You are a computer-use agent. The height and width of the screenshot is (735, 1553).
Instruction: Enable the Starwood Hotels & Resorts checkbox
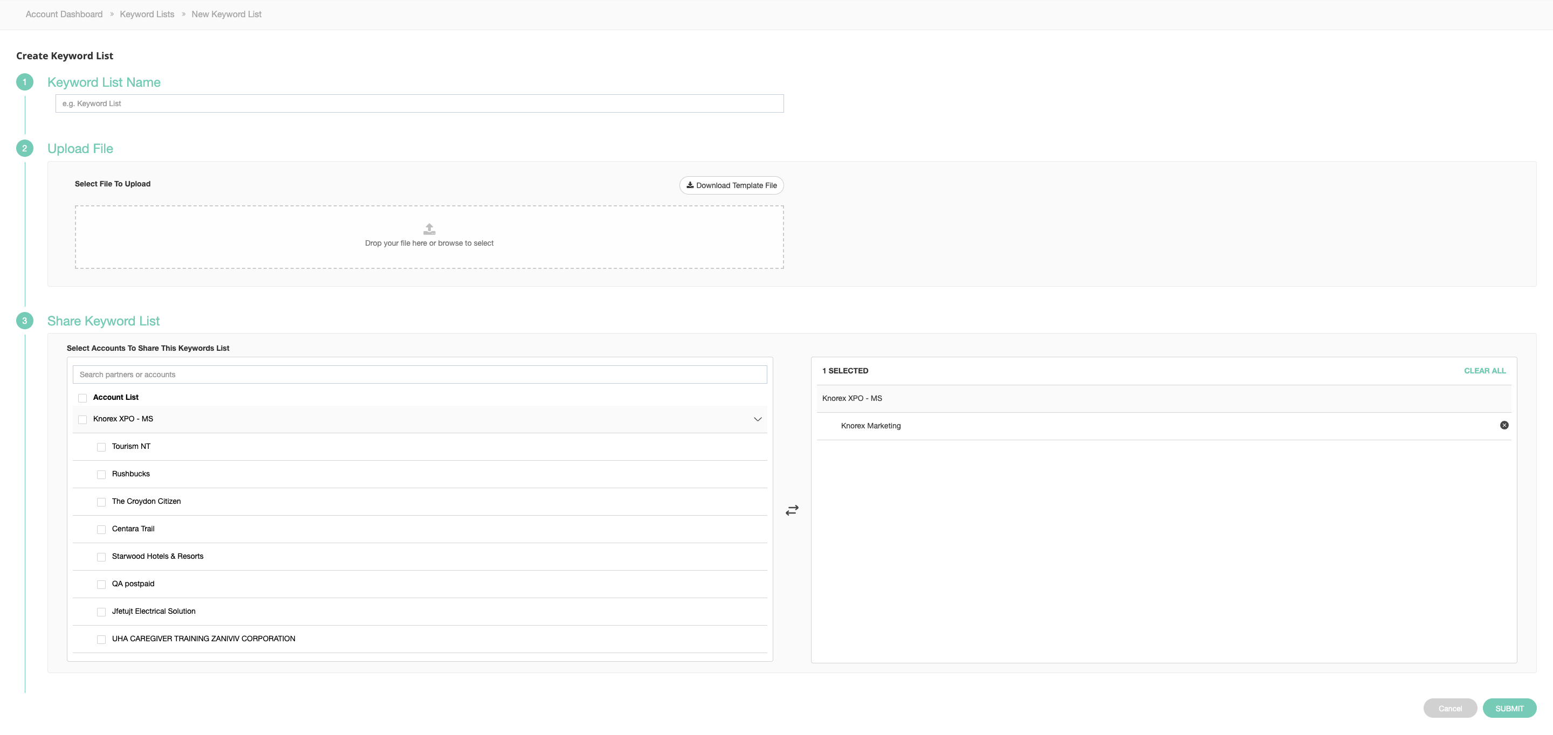[101, 557]
